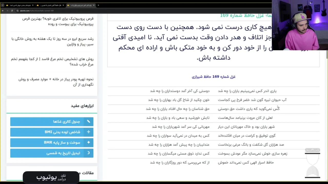Open 'جدول کالری غذاها' tool button

pyautogui.click(x=52, y=122)
